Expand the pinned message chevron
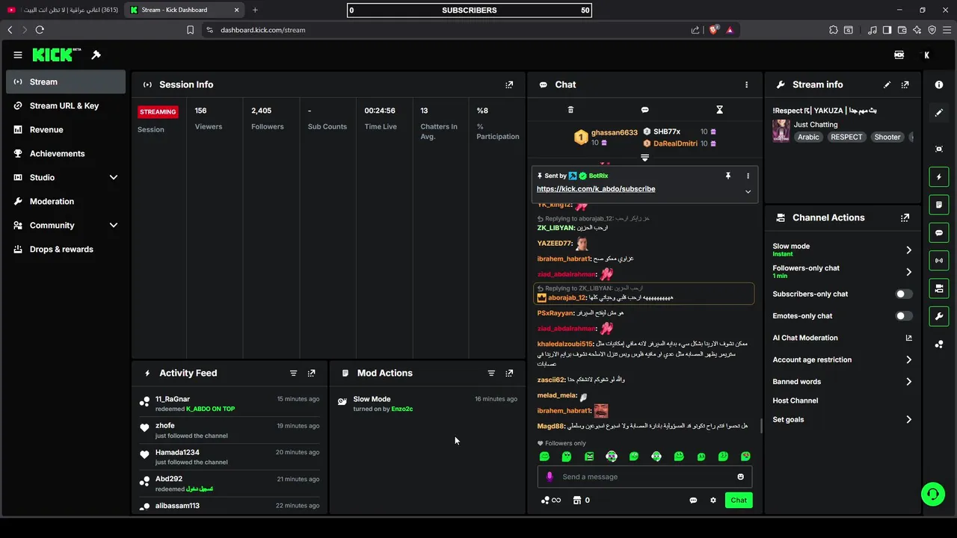Viewport: 957px width, 538px height. tap(748, 191)
